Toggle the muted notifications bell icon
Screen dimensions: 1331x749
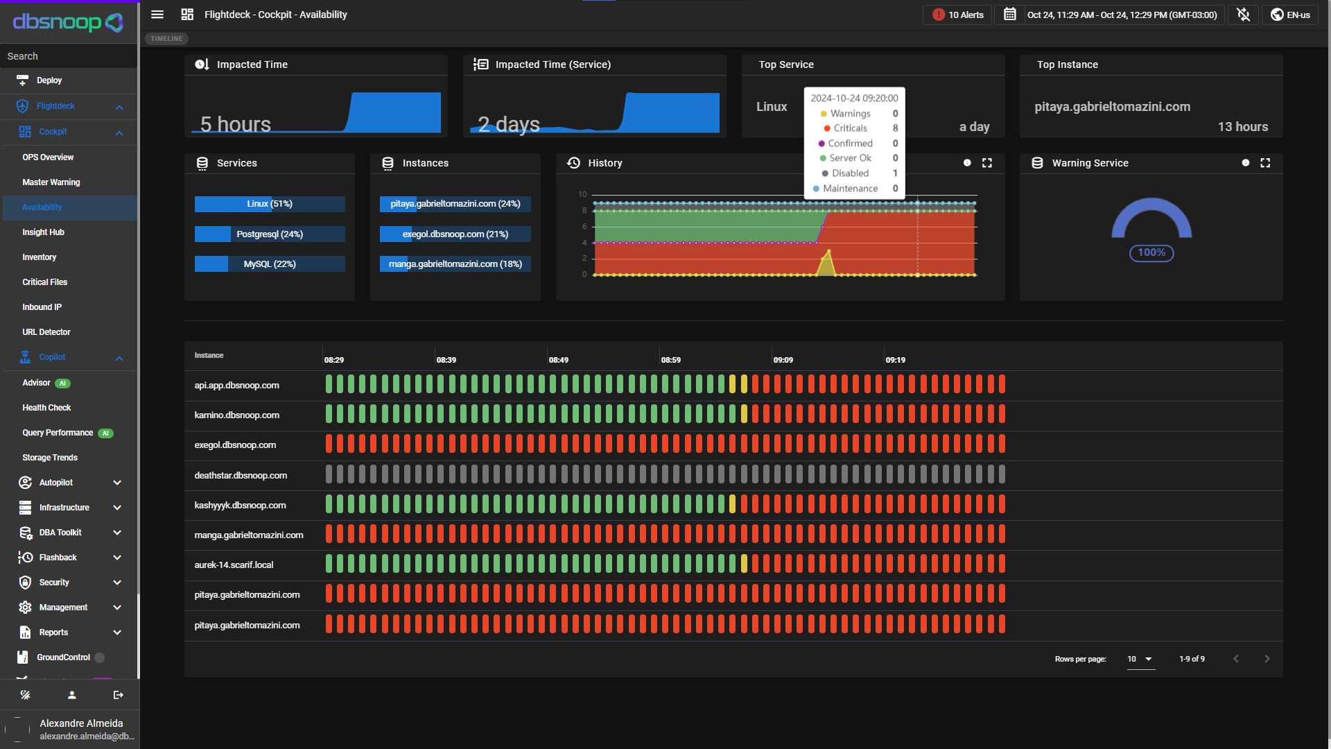(x=1244, y=15)
